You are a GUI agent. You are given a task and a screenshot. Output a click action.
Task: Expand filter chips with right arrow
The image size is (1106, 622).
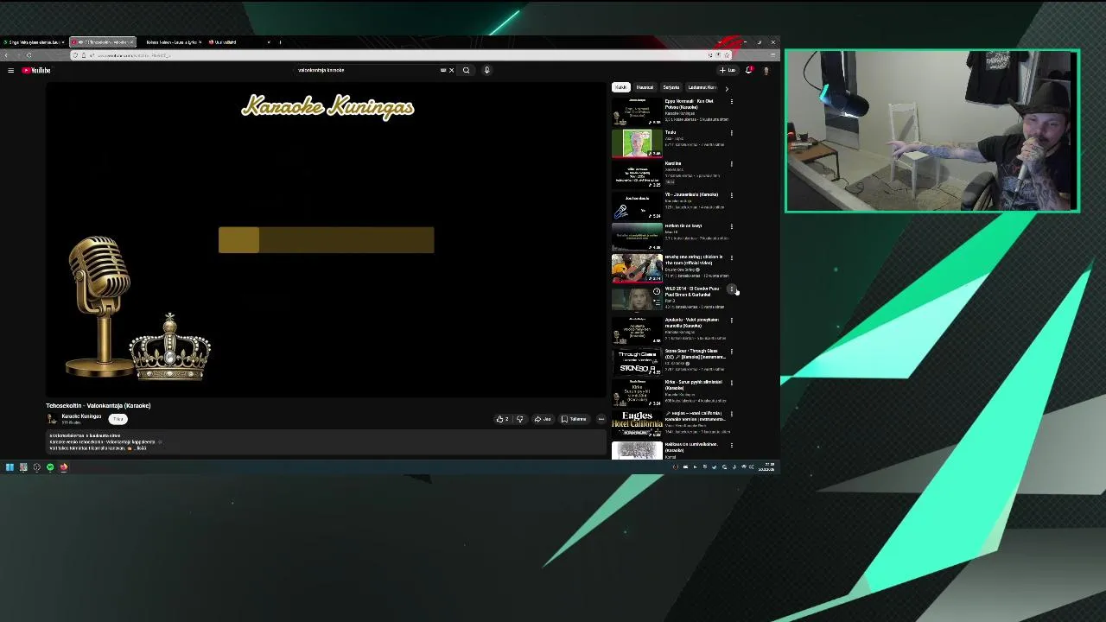pyautogui.click(x=727, y=88)
